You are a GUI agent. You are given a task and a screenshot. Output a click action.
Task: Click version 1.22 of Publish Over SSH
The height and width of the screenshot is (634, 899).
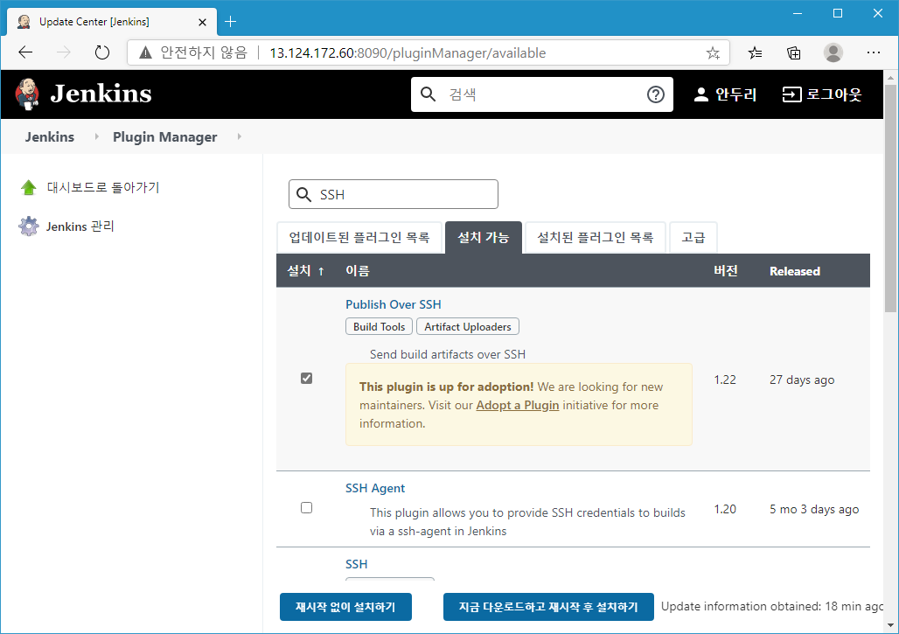tap(725, 380)
